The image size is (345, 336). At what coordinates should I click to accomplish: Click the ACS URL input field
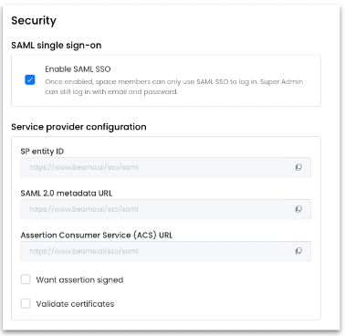coord(165,251)
